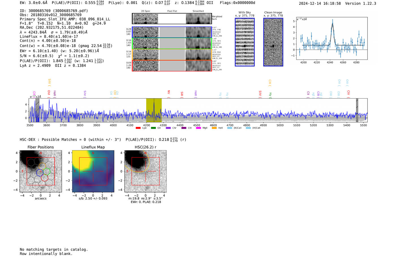Click the orange HeII legend swatch
This screenshot has height=269, width=396.
[214, 128]
